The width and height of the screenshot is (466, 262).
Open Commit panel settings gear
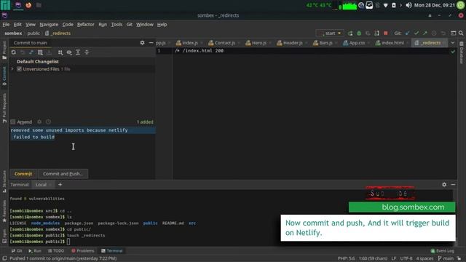point(143,43)
